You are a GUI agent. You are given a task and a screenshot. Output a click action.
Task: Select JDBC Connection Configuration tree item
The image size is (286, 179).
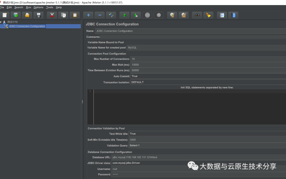tap(27, 26)
